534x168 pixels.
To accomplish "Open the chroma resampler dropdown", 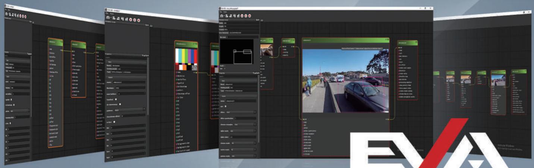I will [245, 124].
